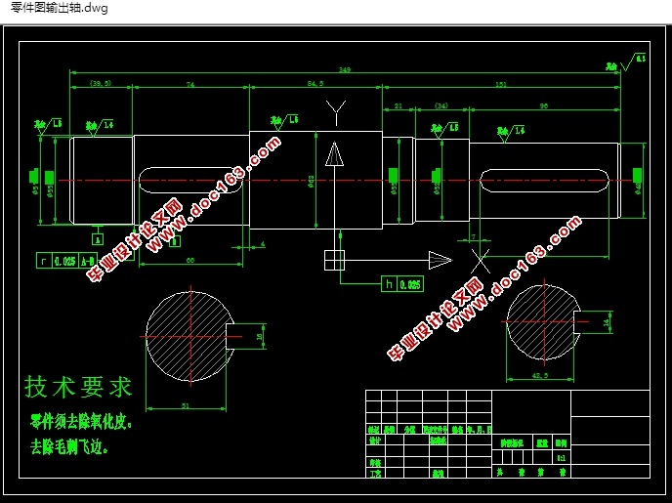Click the 分区 header in title block
Viewport: 672px width, 503px height.
tap(409, 430)
